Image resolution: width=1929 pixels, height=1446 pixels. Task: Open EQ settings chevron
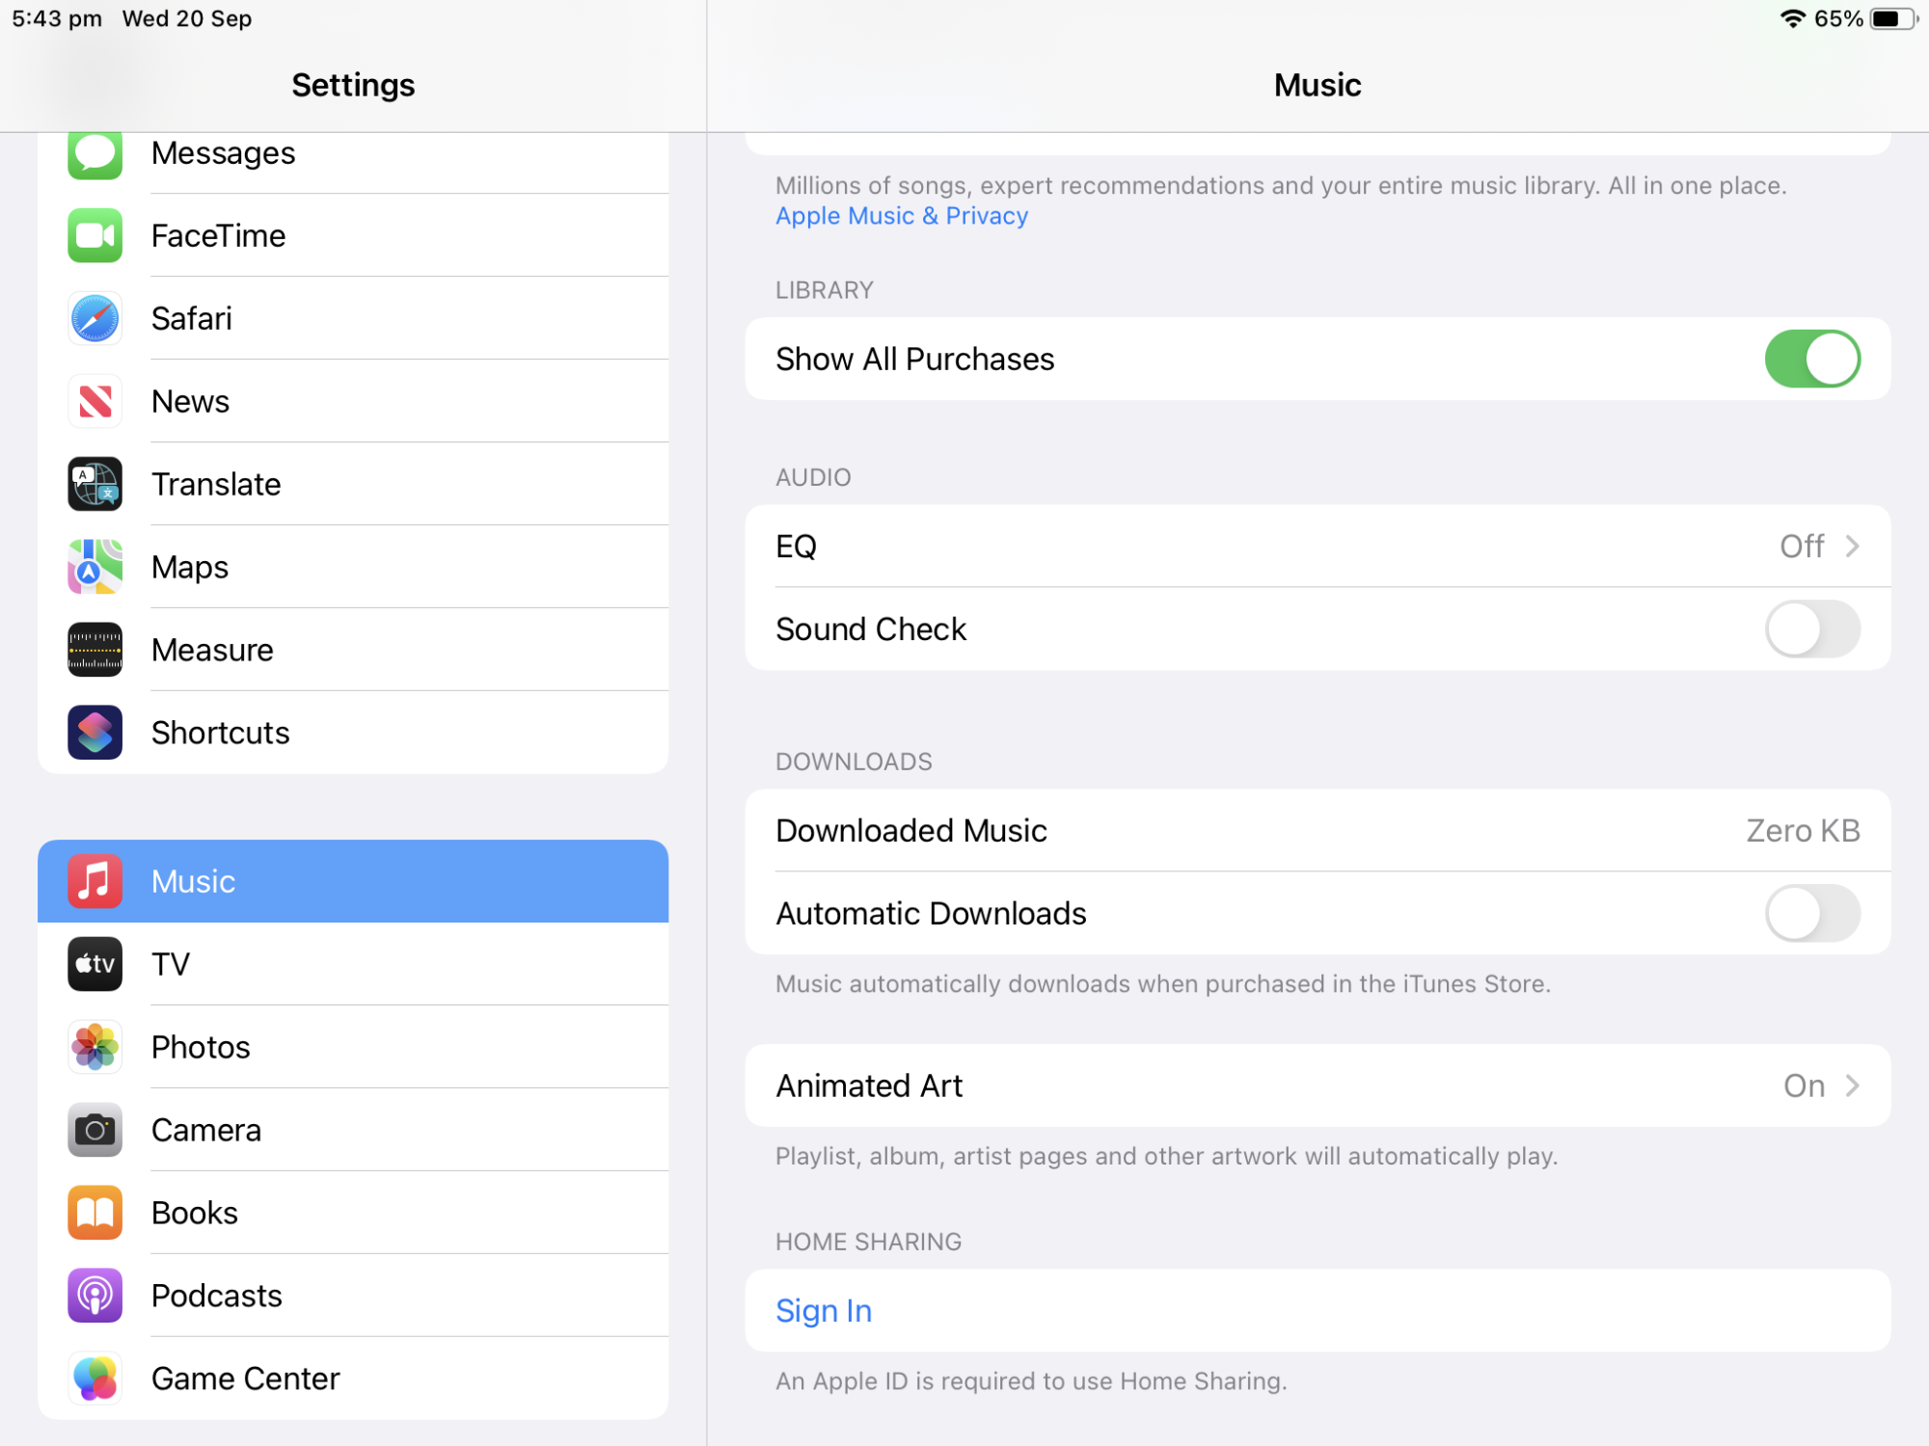[x=1851, y=547]
